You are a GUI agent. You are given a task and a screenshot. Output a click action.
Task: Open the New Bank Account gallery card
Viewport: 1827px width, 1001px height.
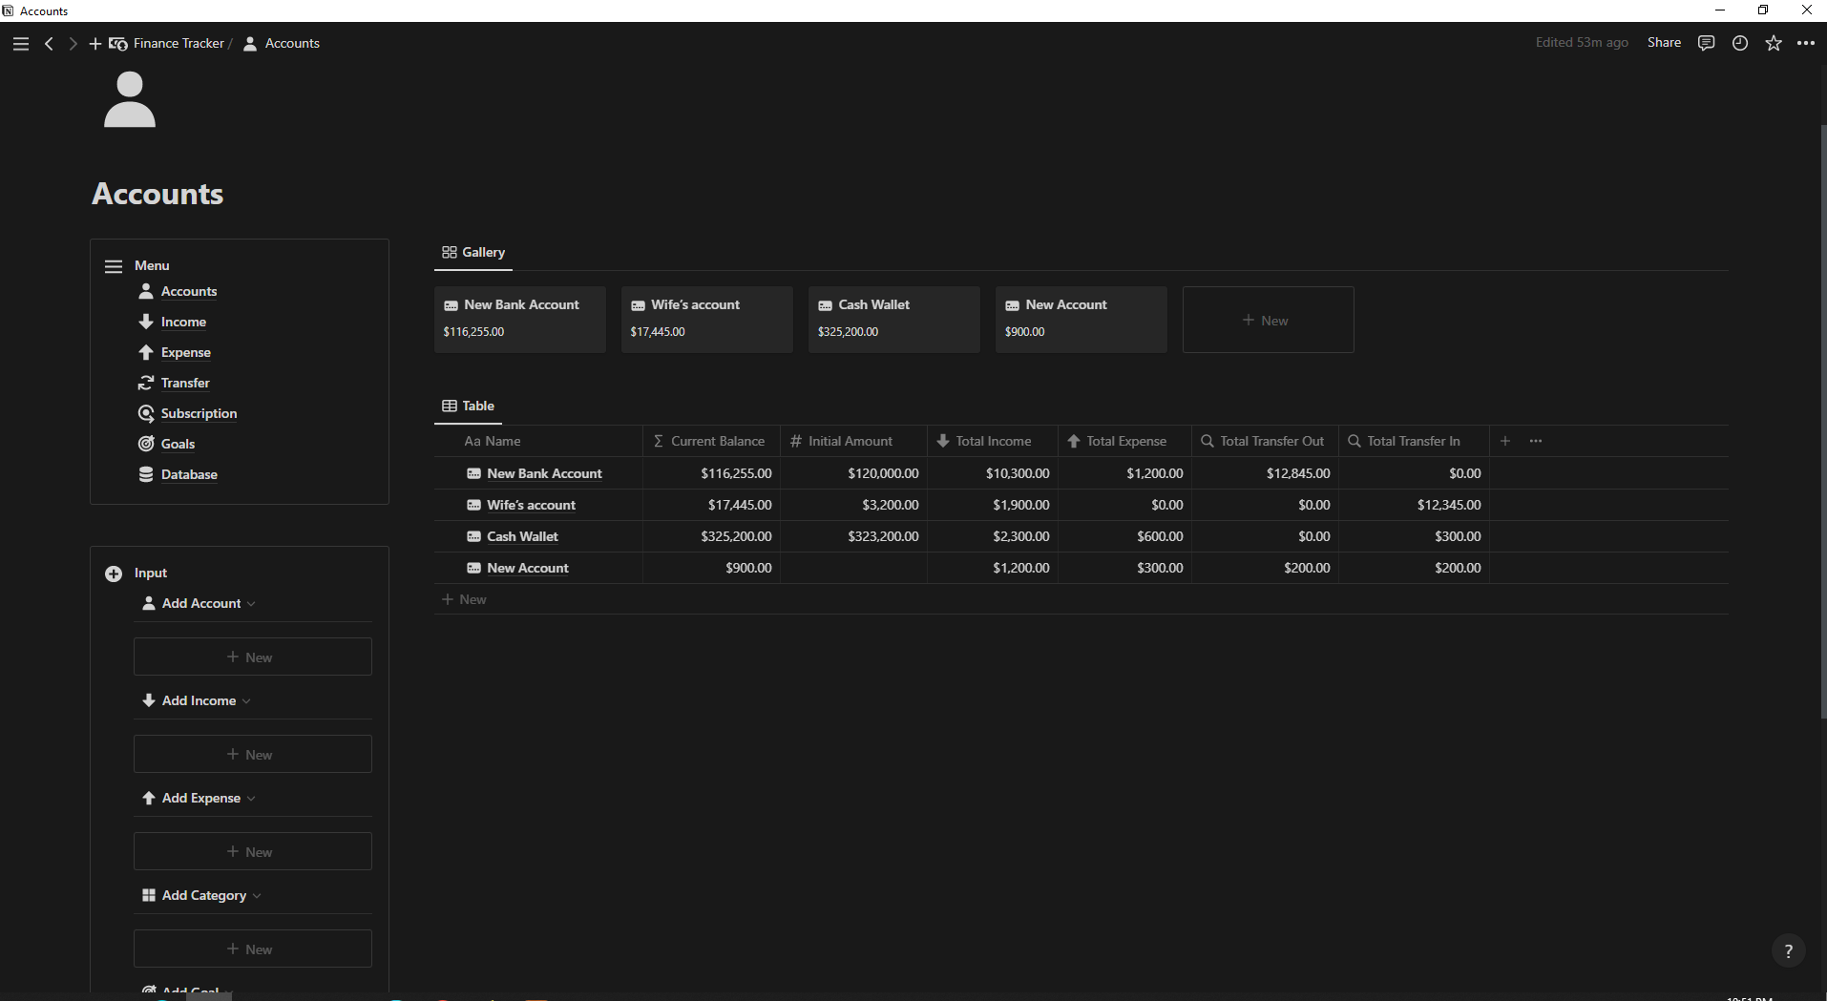pos(520,320)
